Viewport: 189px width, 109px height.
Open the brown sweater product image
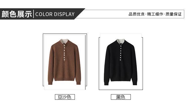(65, 62)
